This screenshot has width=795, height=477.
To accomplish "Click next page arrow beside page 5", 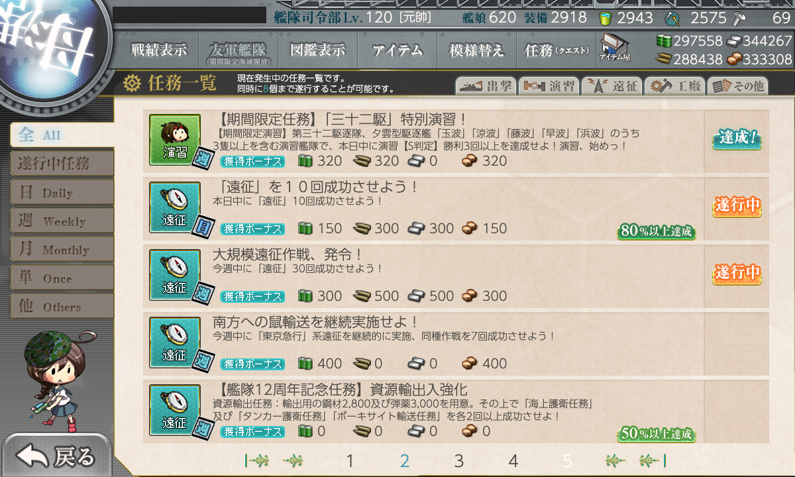I will click(x=616, y=460).
